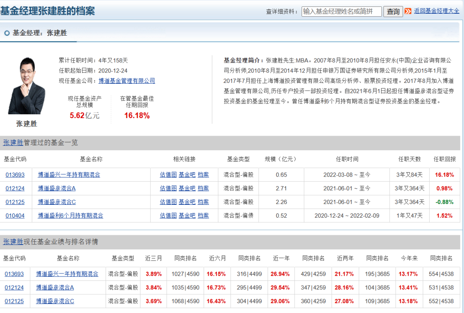This screenshot has width=464, height=313.
Task: Click rank 104|3685 cell
Action: click(x=377, y=288)
